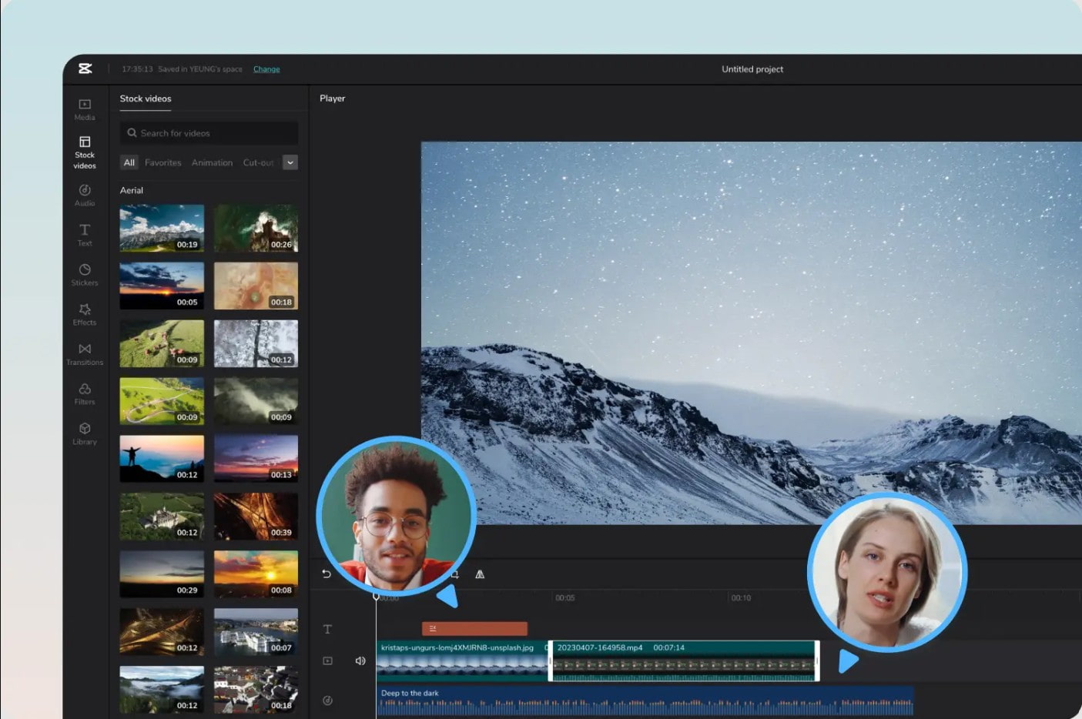This screenshot has height=719, width=1082.
Task: Click the right trim handle of mp4 clip
Action: tap(817, 661)
